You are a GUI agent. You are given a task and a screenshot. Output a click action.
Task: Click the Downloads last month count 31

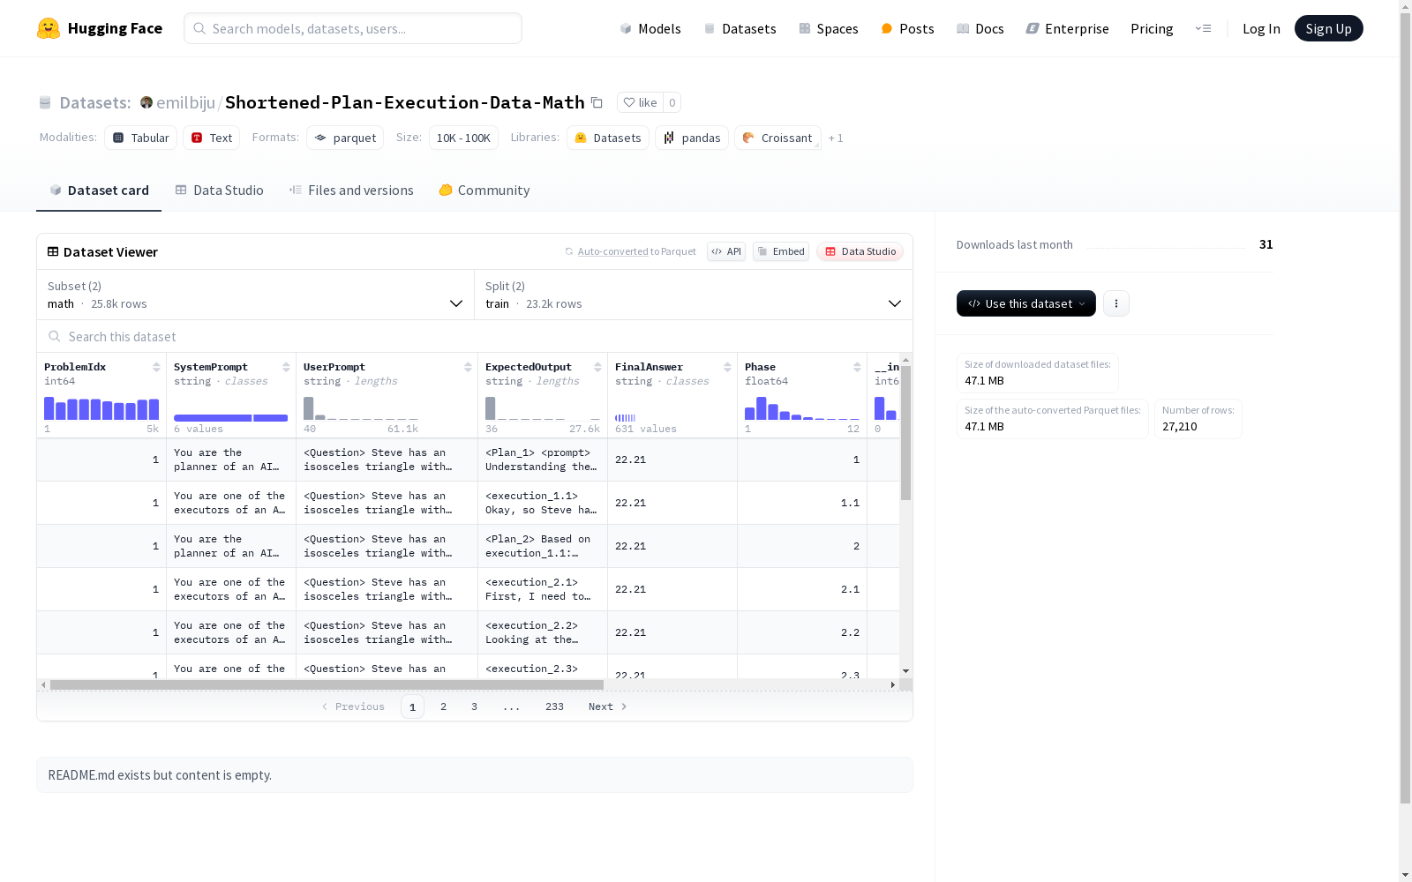[x=1266, y=244]
